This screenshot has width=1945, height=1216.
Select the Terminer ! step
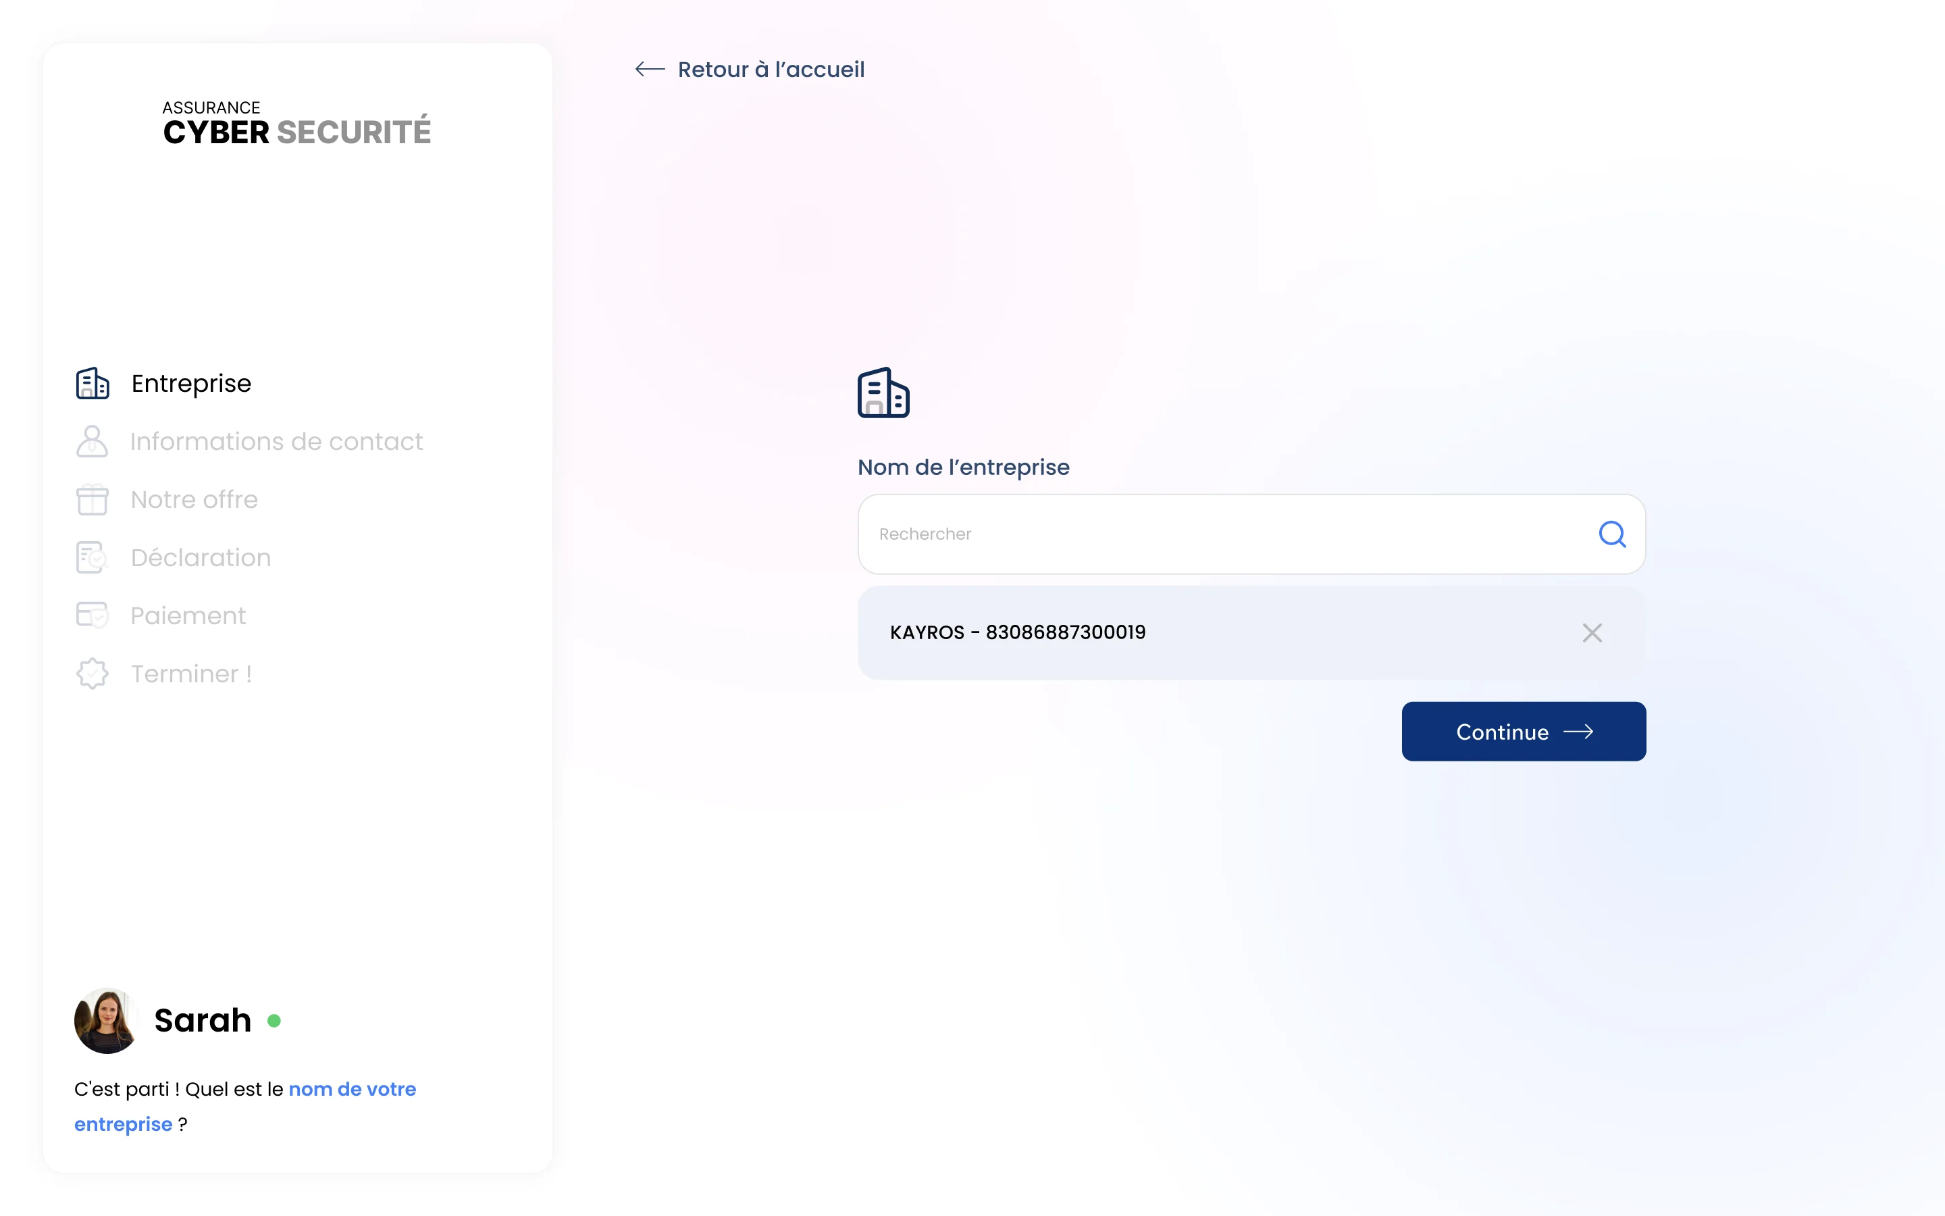click(x=191, y=674)
